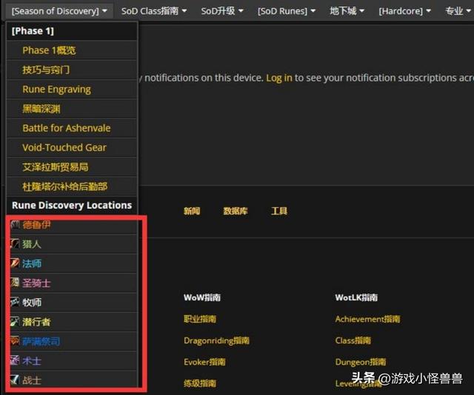Image resolution: width=474 pixels, height=395 pixels.
Task: Click the Paladin class icon beside 圣骑士
Action: point(15,283)
